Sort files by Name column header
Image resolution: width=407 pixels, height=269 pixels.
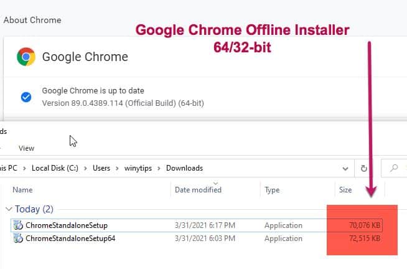click(x=22, y=190)
